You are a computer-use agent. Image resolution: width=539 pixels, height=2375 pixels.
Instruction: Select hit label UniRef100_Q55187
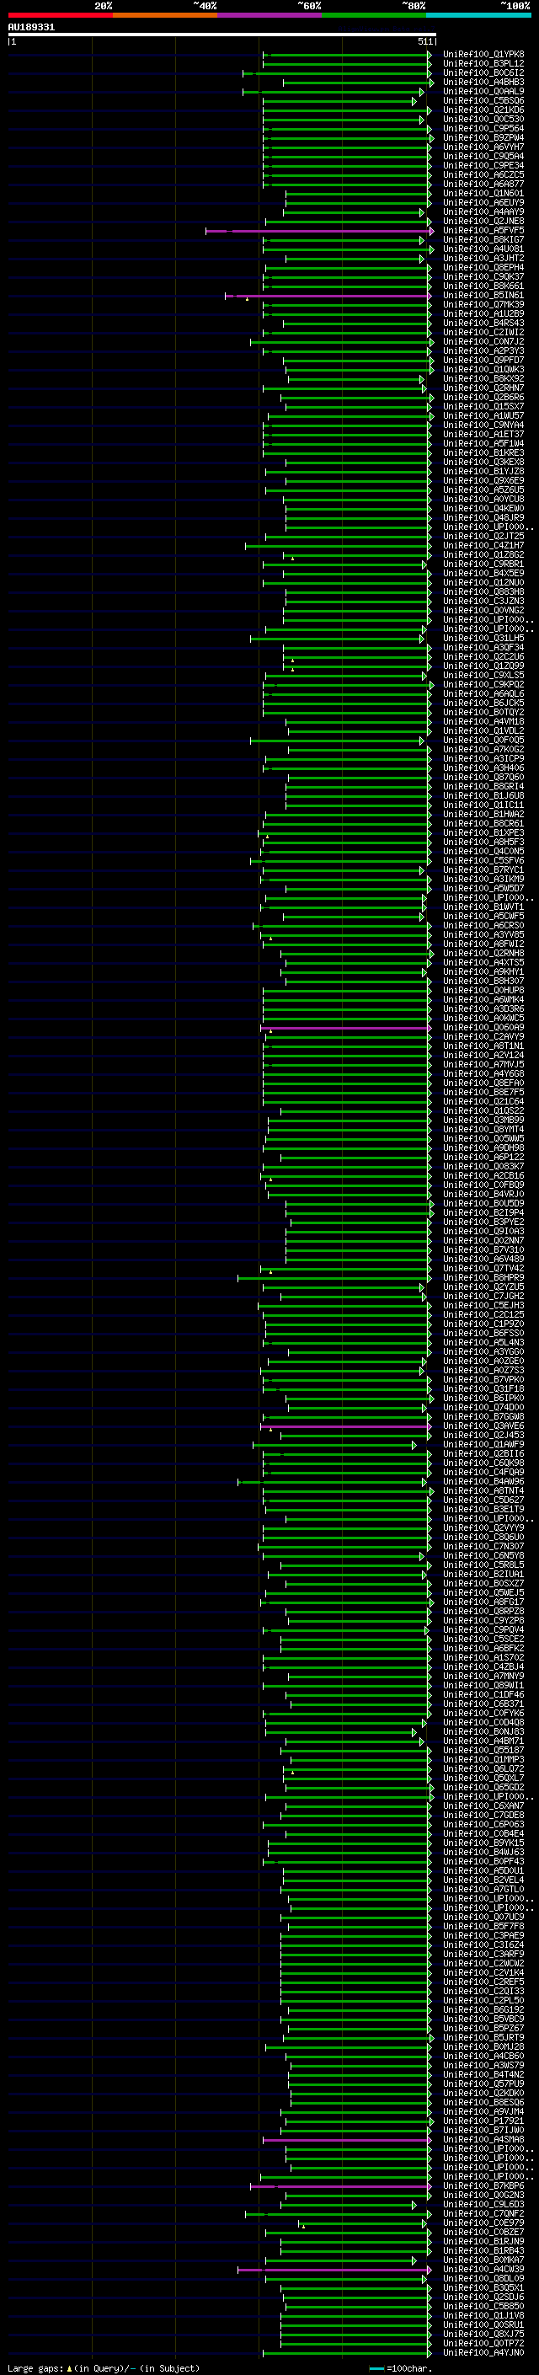[483, 1751]
